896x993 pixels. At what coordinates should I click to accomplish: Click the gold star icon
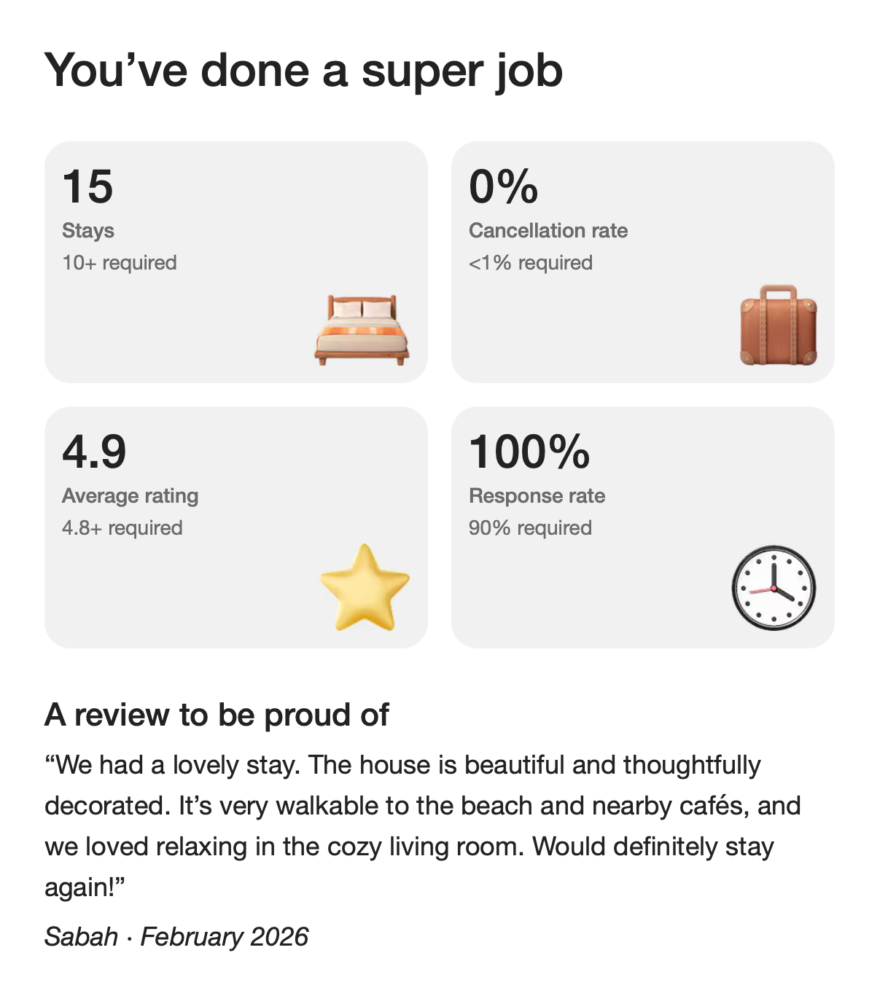coord(365,589)
